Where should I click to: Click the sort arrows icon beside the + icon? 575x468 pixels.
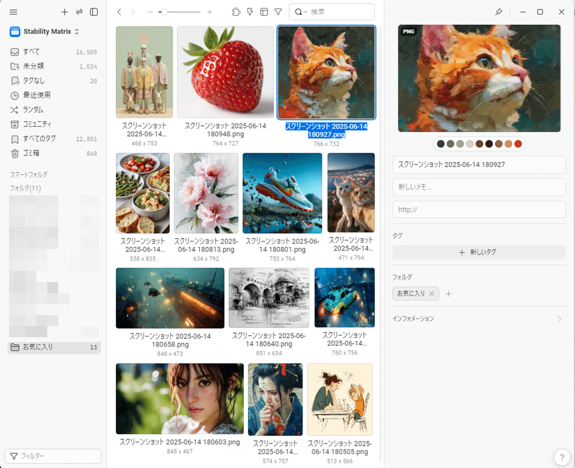click(x=80, y=11)
